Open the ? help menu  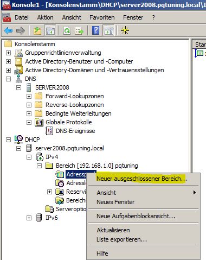(153, 17)
